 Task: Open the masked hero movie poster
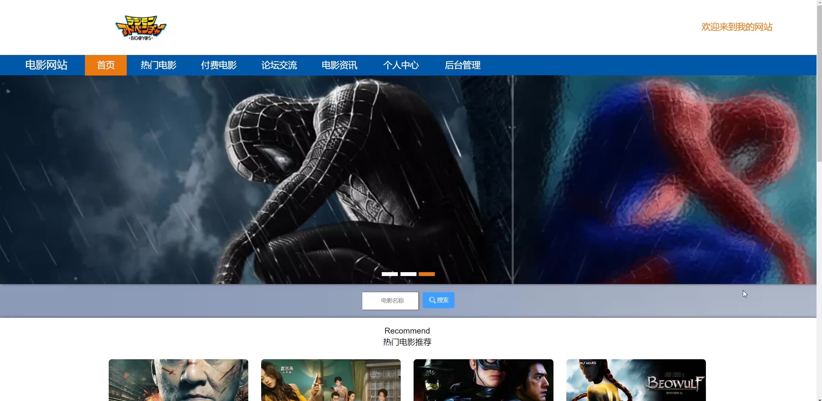click(483, 380)
